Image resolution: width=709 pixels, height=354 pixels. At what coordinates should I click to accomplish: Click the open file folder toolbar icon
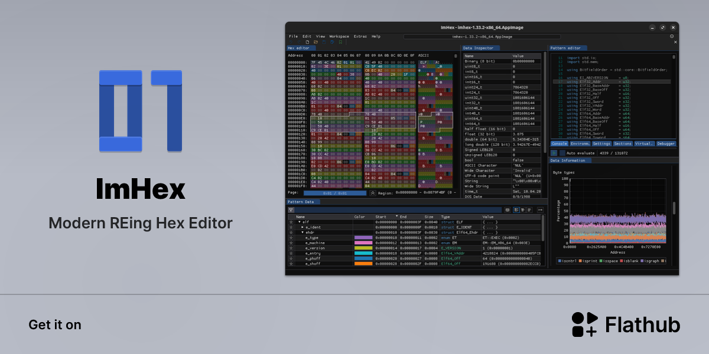(x=316, y=42)
